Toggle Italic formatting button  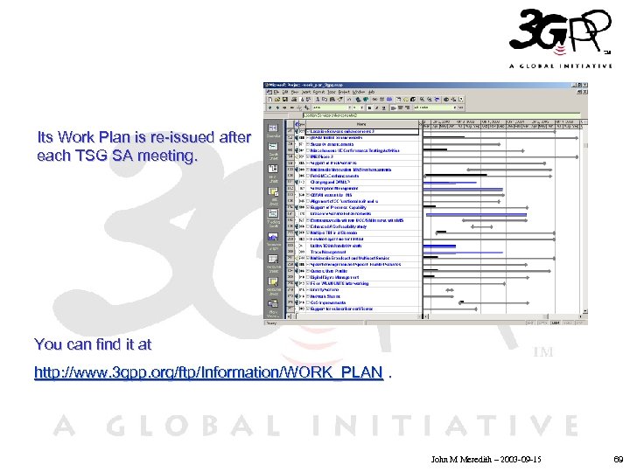coord(377,108)
